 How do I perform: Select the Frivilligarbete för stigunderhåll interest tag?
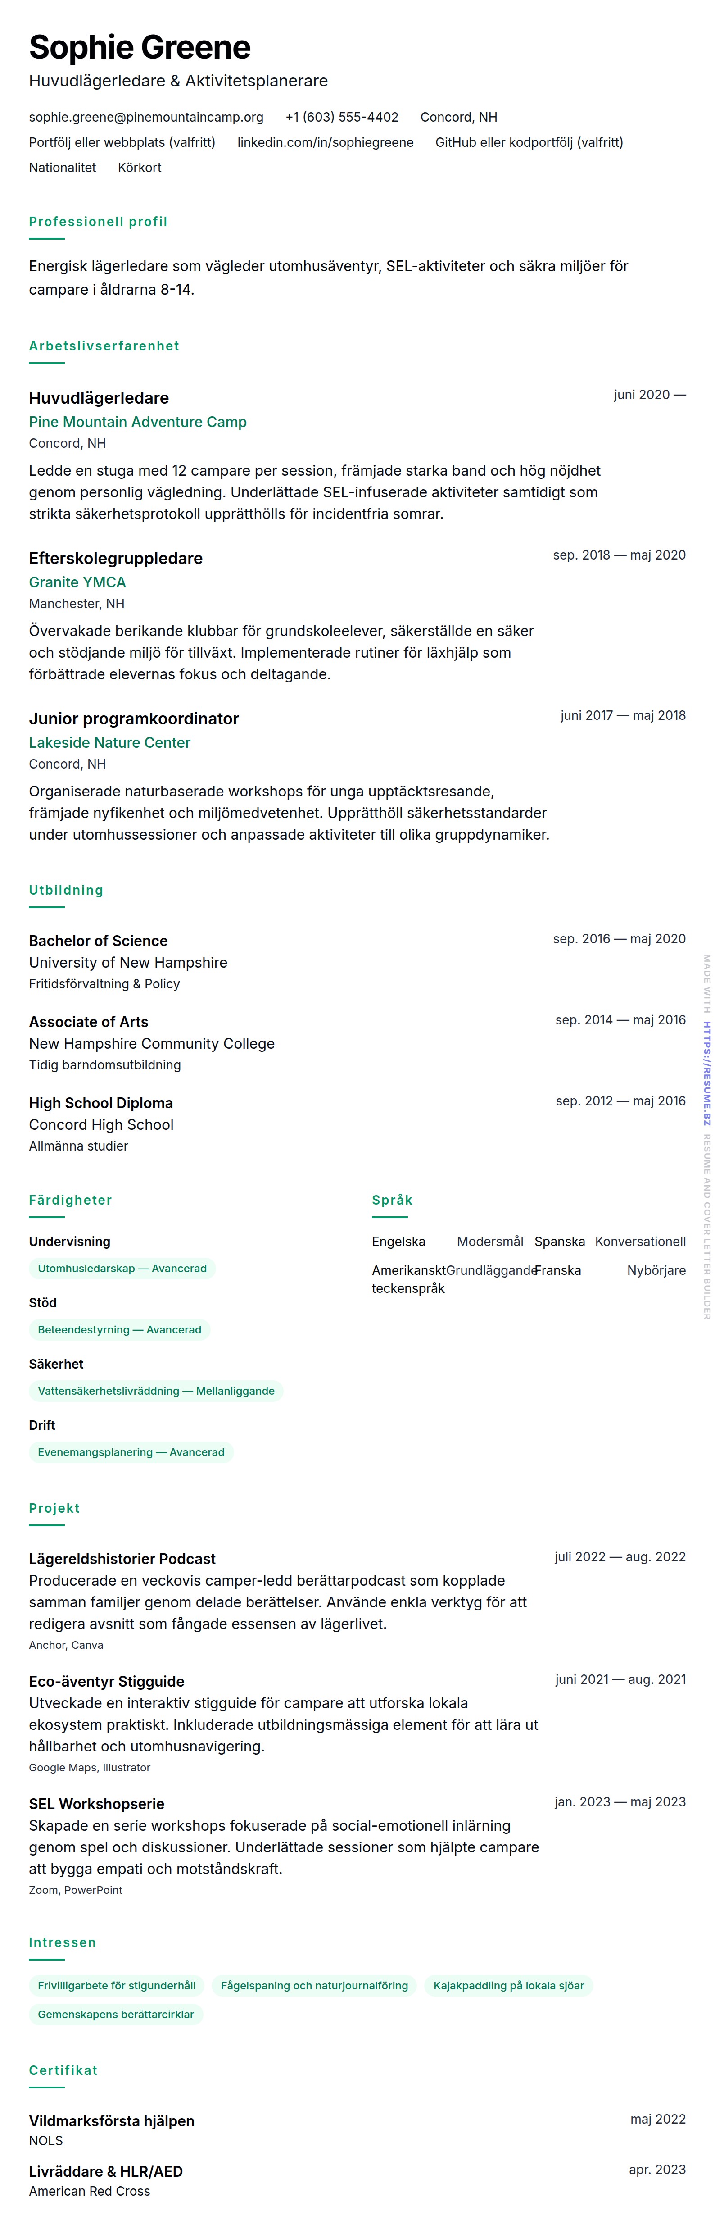(117, 1985)
